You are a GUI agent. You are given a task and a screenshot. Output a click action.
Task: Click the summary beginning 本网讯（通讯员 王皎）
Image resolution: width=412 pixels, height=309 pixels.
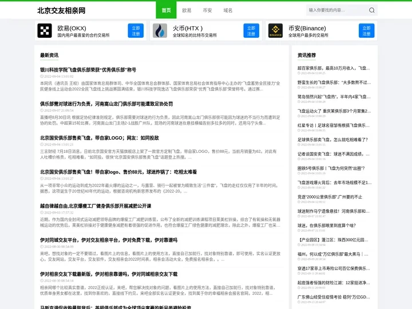160,86
